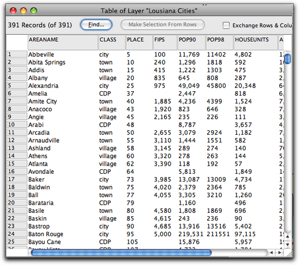
Task: Click the vertical scrollbar thumb
Action: click(x=288, y=59)
